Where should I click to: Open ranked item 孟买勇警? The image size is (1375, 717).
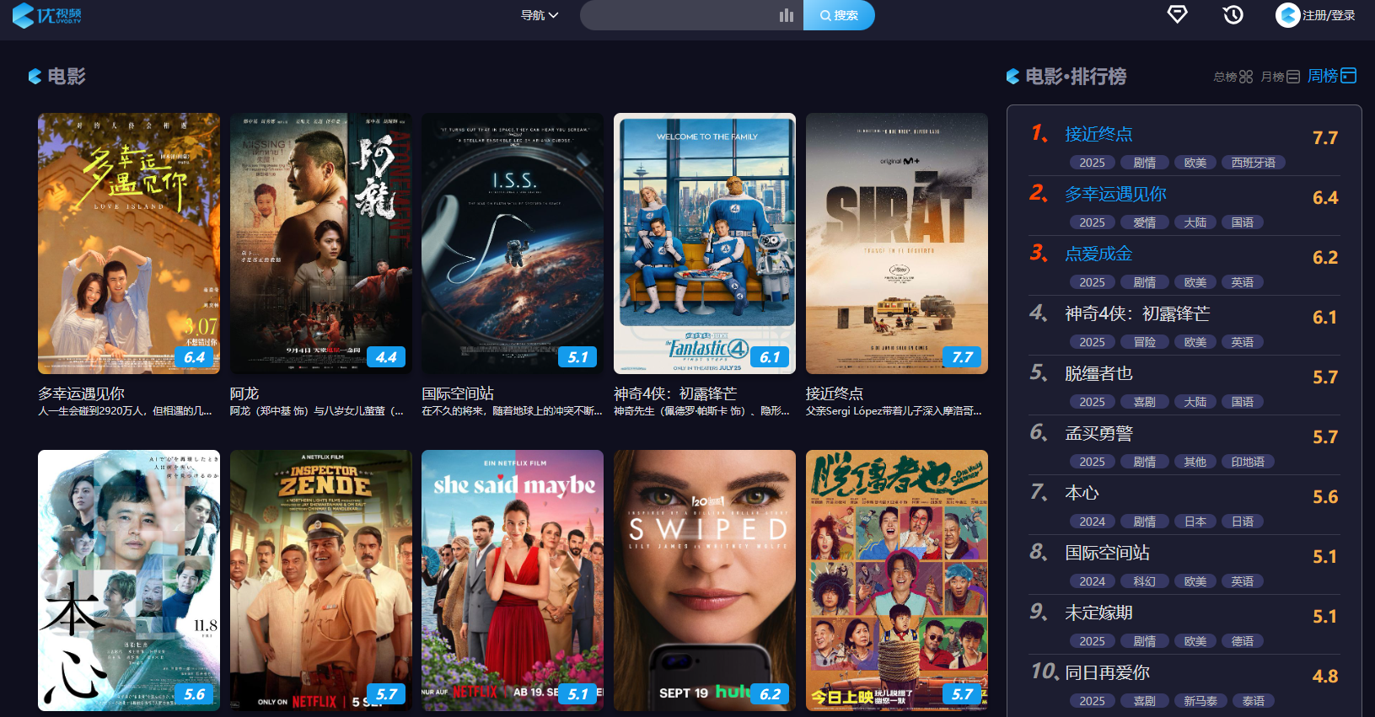[x=1098, y=433]
